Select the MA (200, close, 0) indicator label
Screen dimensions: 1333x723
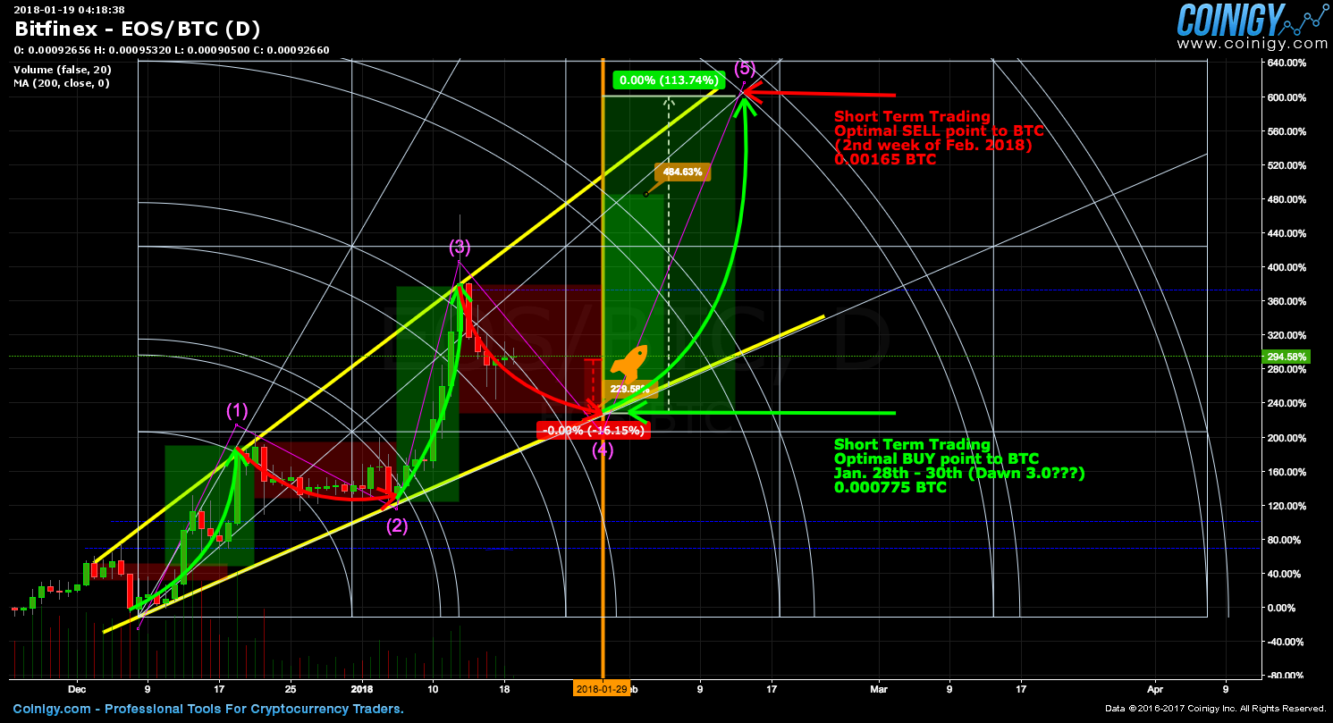pos(62,83)
